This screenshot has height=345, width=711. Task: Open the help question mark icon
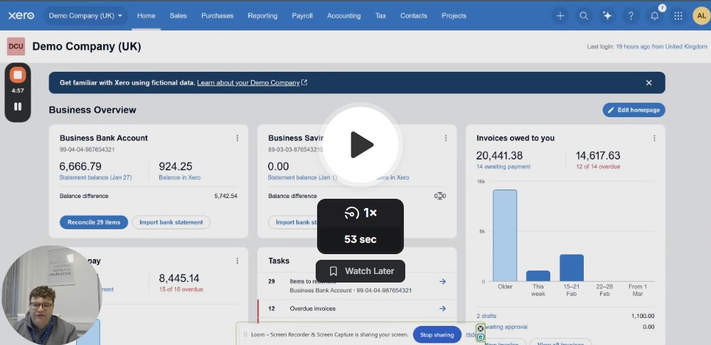[631, 16]
